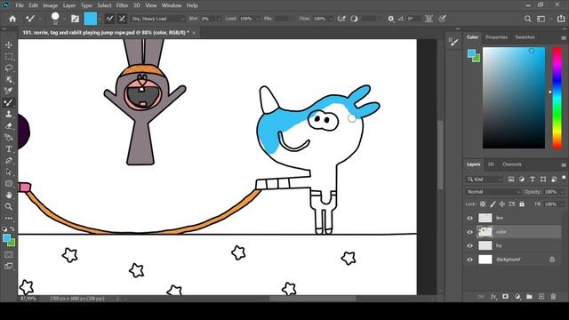
Task: Click the foreground color swatch in toolbox
Action: click(x=6, y=238)
